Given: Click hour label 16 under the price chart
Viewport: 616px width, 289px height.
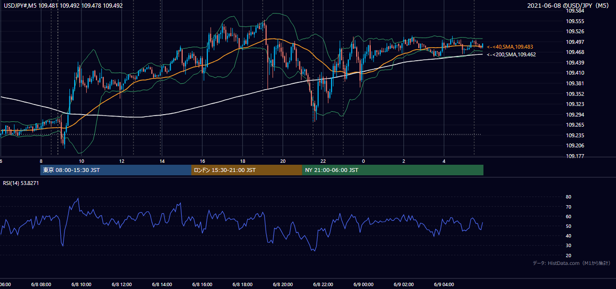Looking at the screenshot, I should click(x=202, y=161).
